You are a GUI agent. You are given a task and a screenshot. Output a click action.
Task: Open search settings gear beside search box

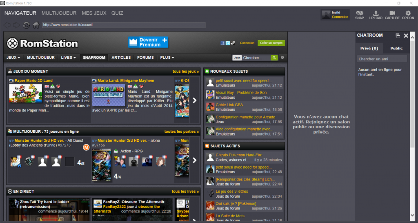click(282, 58)
